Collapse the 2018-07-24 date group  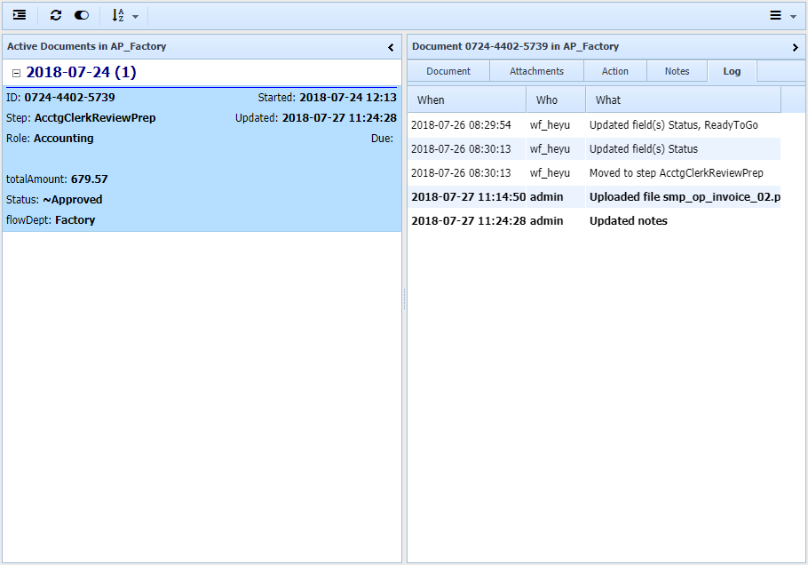[x=16, y=73]
